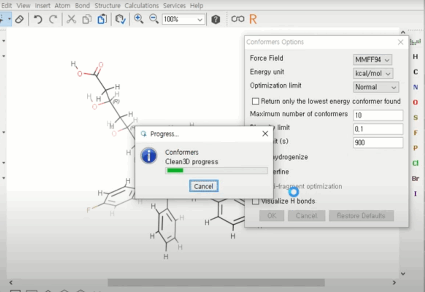Viewport: 425px width, 292px height.
Task: Open the help question-mark icon
Action: pyautogui.click(x=216, y=19)
